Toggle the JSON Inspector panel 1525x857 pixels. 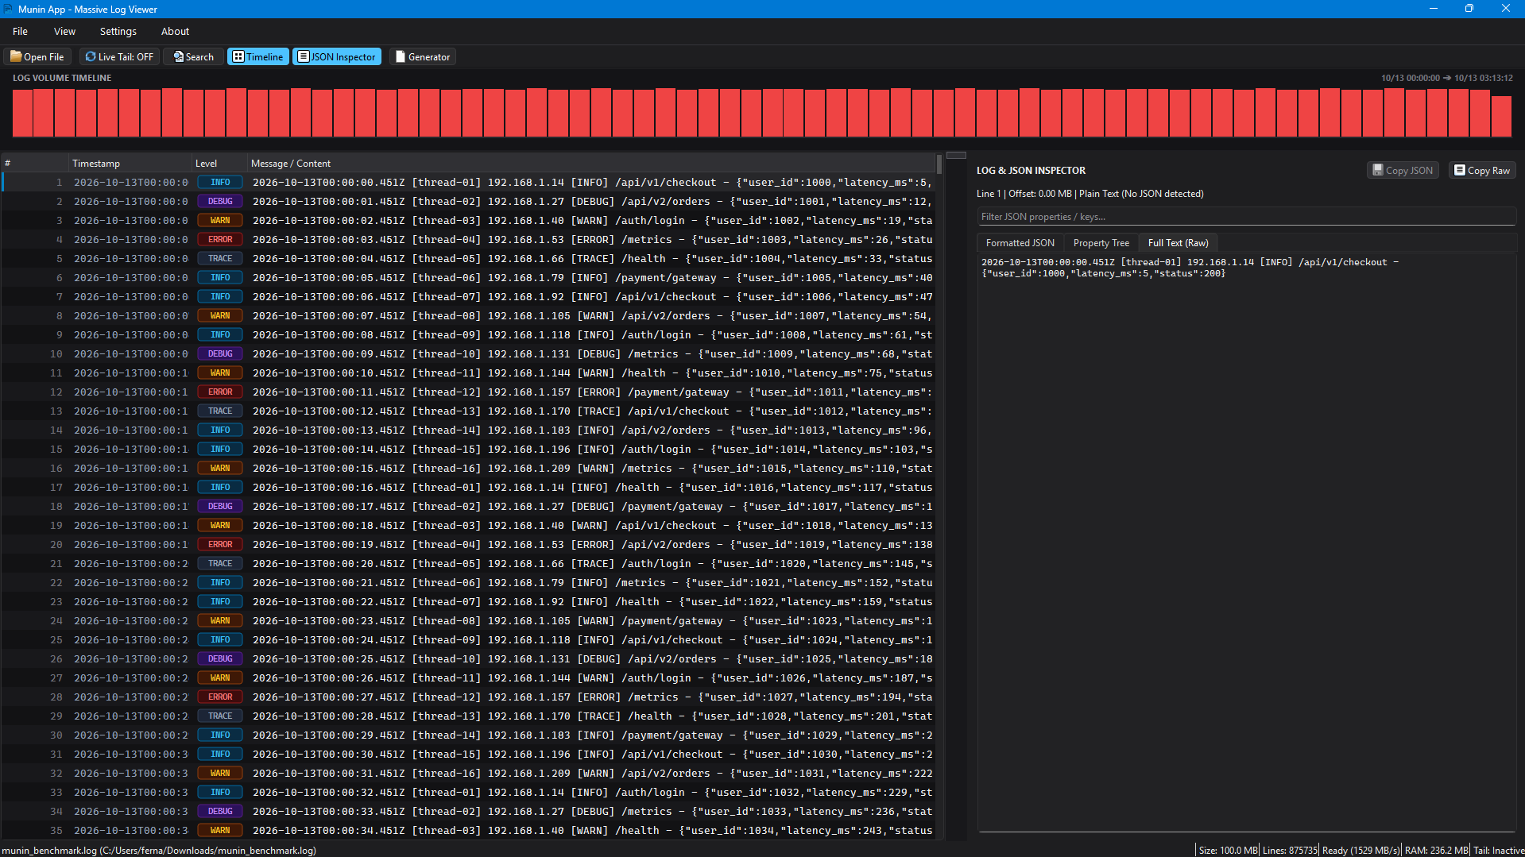(337, 56)
